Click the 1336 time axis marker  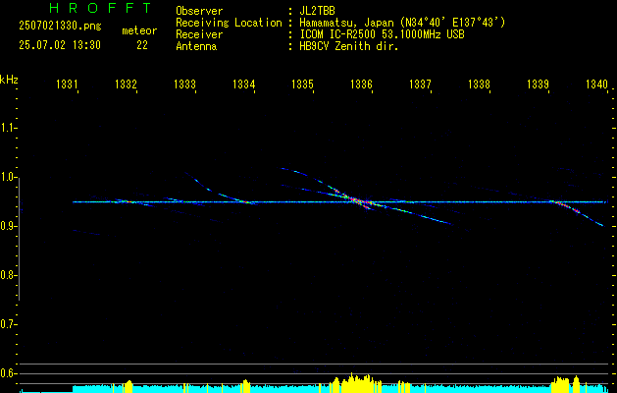click(361, 84)
